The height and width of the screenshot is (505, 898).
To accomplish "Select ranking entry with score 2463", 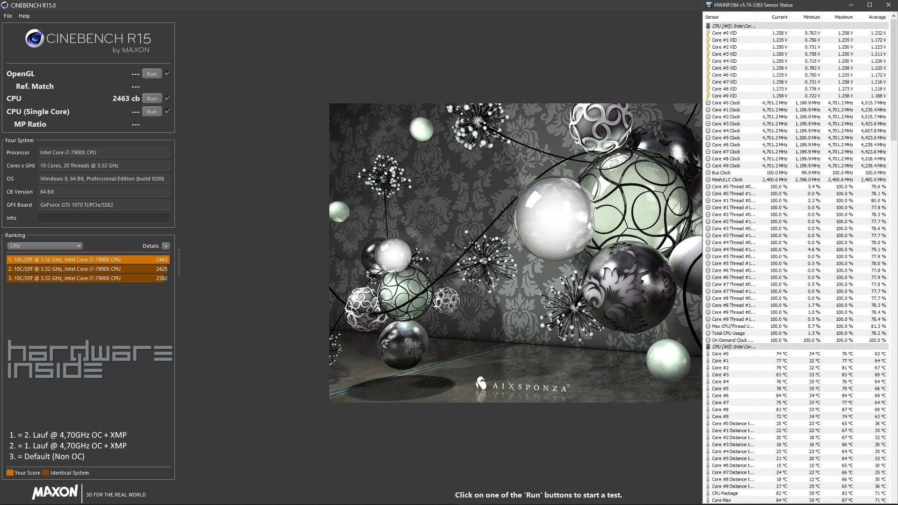I will click(88, 260).
